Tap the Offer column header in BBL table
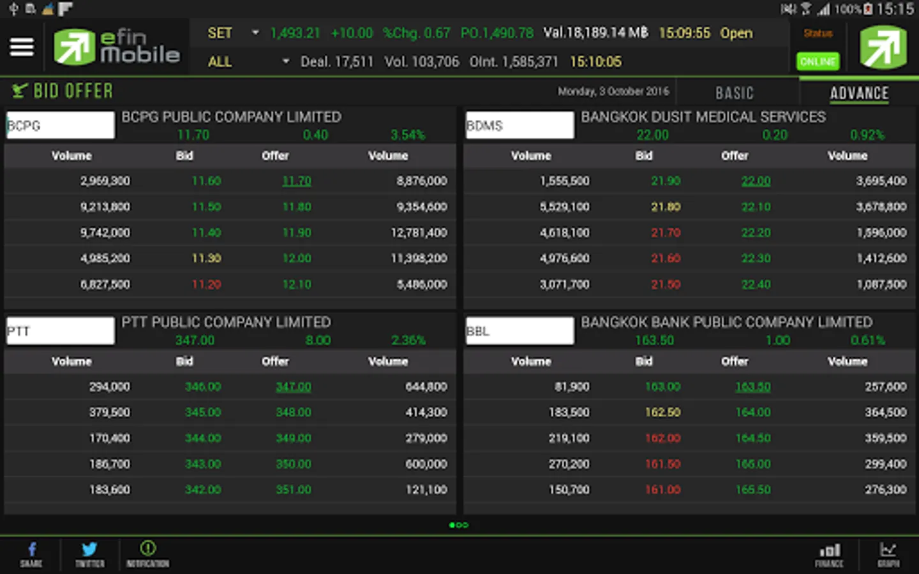This screenshot has width=919, height=574. [735, 362]
